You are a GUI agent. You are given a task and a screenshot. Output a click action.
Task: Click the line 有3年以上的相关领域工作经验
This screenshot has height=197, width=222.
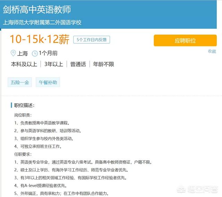tap(70, 178)
